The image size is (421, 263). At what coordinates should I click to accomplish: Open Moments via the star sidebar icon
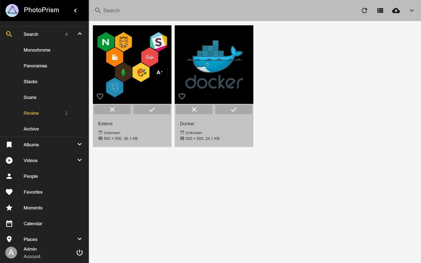click(9, 207)
